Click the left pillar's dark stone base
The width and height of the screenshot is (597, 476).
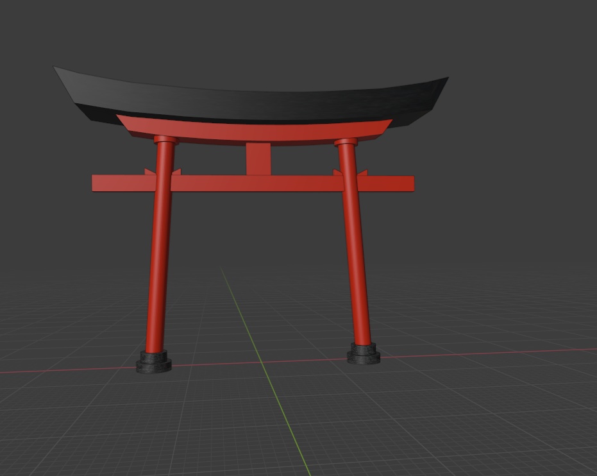[x=154, y=362]
